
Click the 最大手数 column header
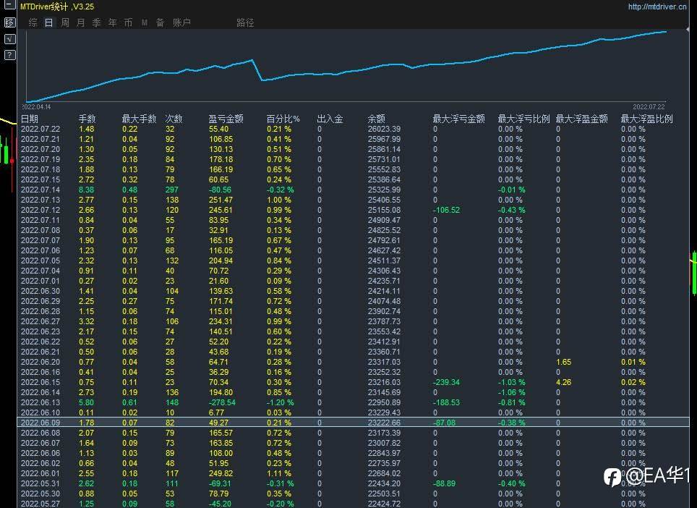click(x=139, y=119)
